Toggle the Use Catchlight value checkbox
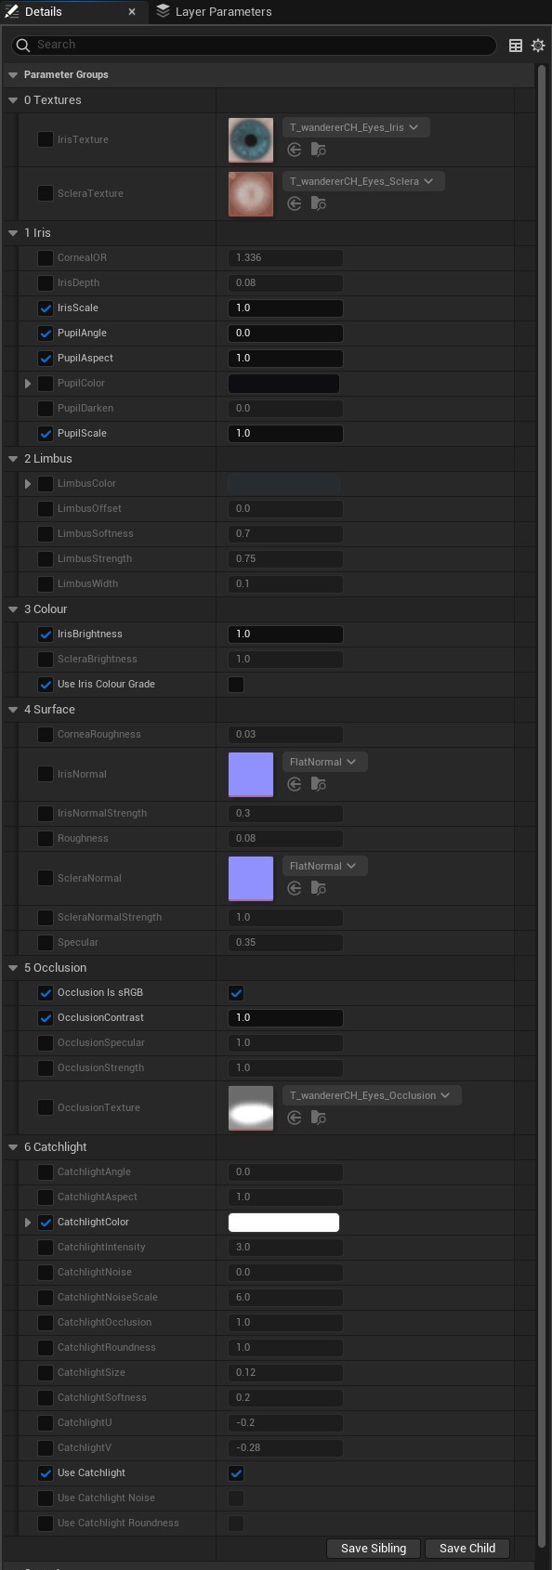This screenshot has height=1570, width=552. point(236,1472)
